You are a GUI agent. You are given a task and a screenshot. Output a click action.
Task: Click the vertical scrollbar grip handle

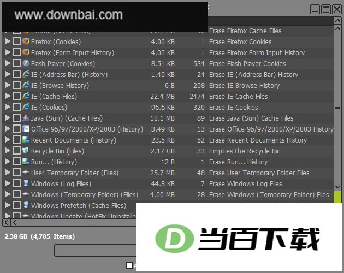click(x=337, y=108)
